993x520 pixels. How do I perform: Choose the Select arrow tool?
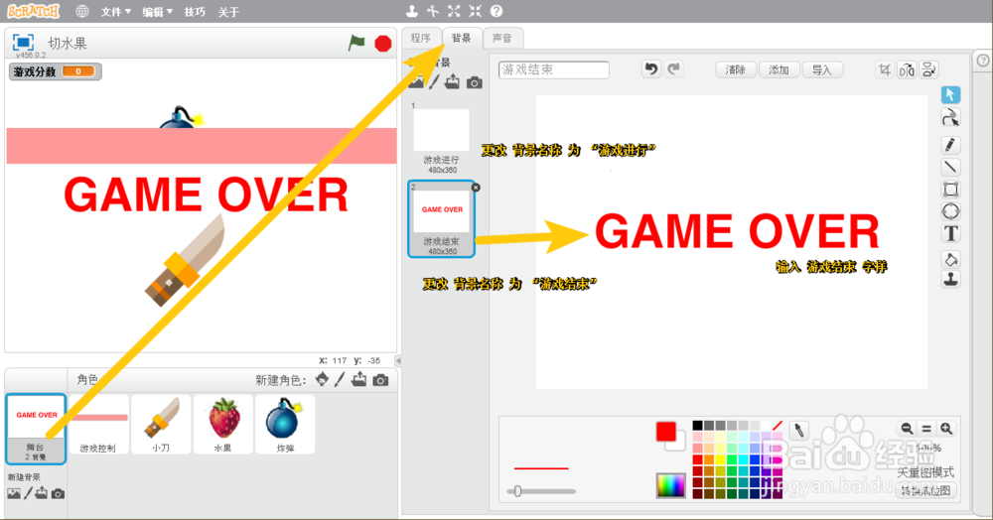point(950,95)
